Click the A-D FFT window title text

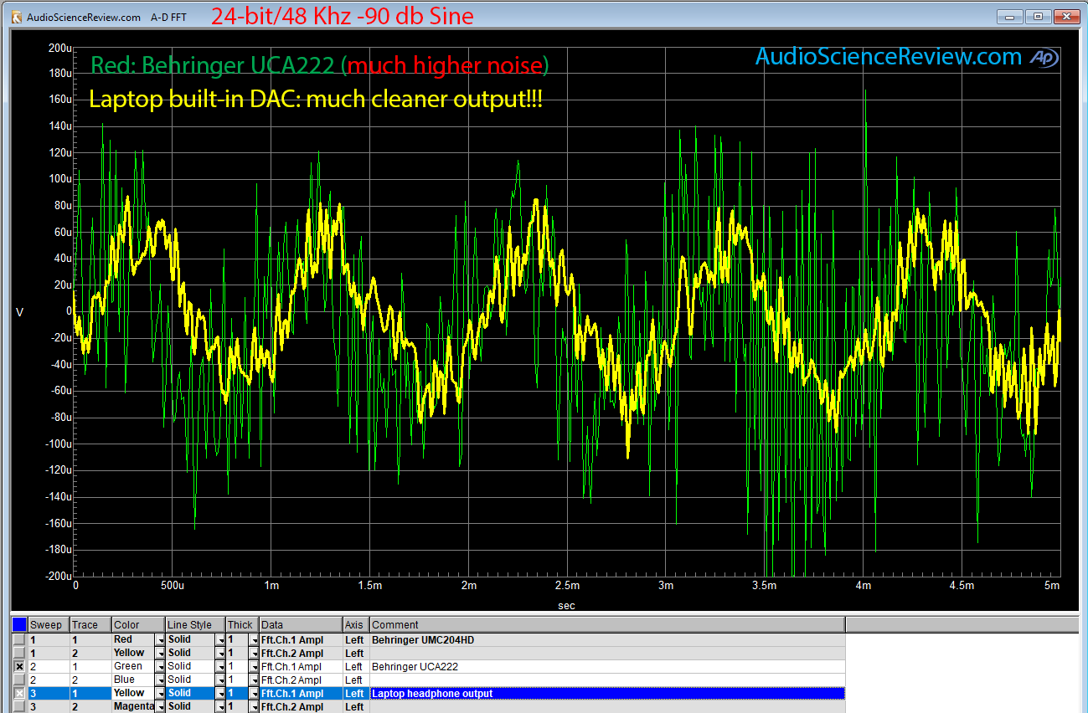click(x=168, y=17)
